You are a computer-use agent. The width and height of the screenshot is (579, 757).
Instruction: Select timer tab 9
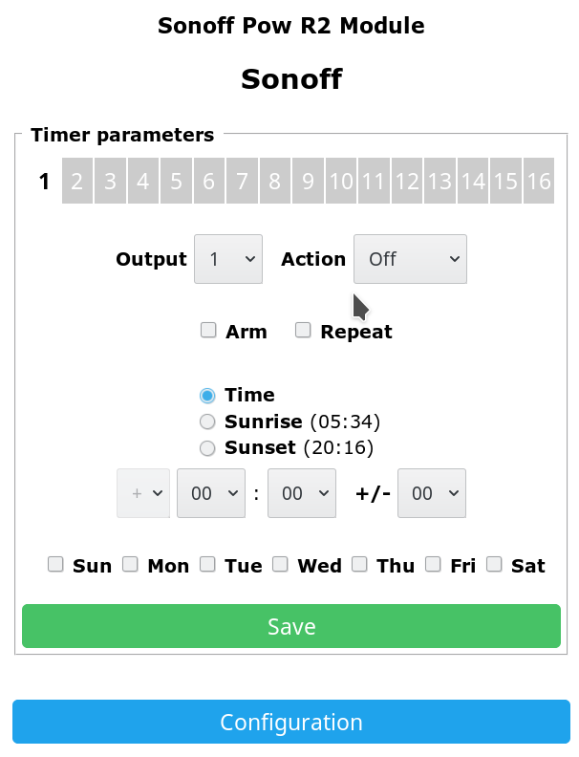click(308, 181)
